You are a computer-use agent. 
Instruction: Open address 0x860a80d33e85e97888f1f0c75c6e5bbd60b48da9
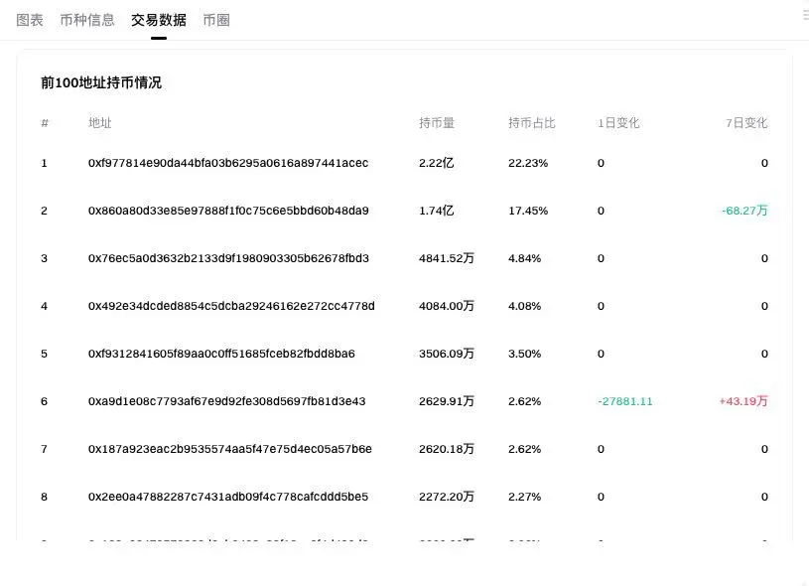click(x=228, y=211)
